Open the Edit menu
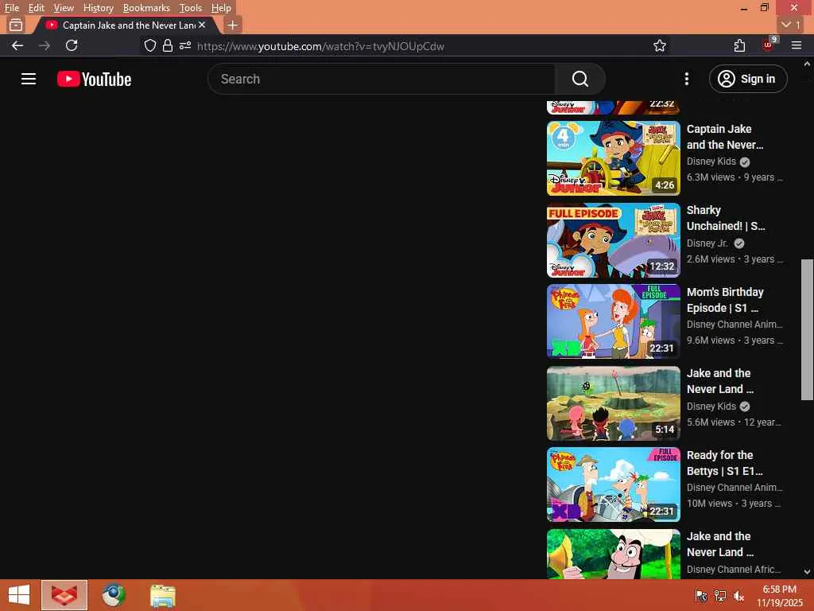This screenshot has height=611, width=814. tap(36, 8)
